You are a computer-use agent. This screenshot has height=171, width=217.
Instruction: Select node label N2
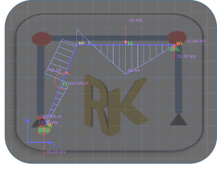[81, 43]
